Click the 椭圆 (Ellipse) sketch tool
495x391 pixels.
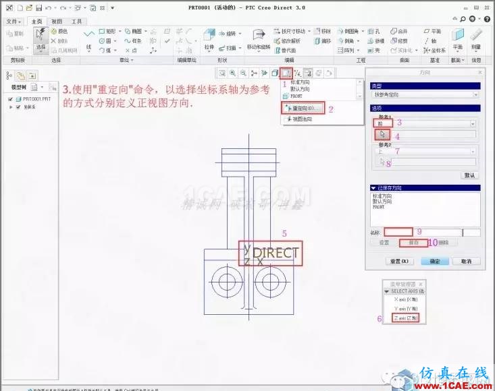133,31
